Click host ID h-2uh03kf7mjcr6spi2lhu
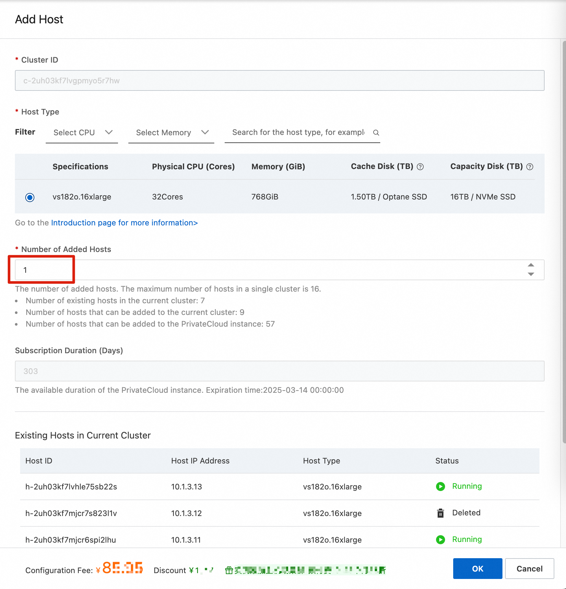The height and width of the screenshot is (589, 566). (71, 540)
